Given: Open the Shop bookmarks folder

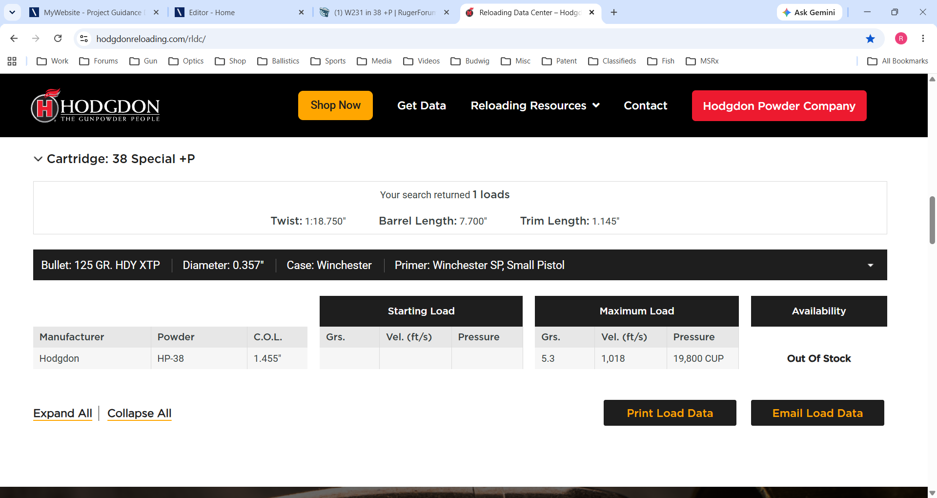Looking at the screenshot, I should 230,61.
